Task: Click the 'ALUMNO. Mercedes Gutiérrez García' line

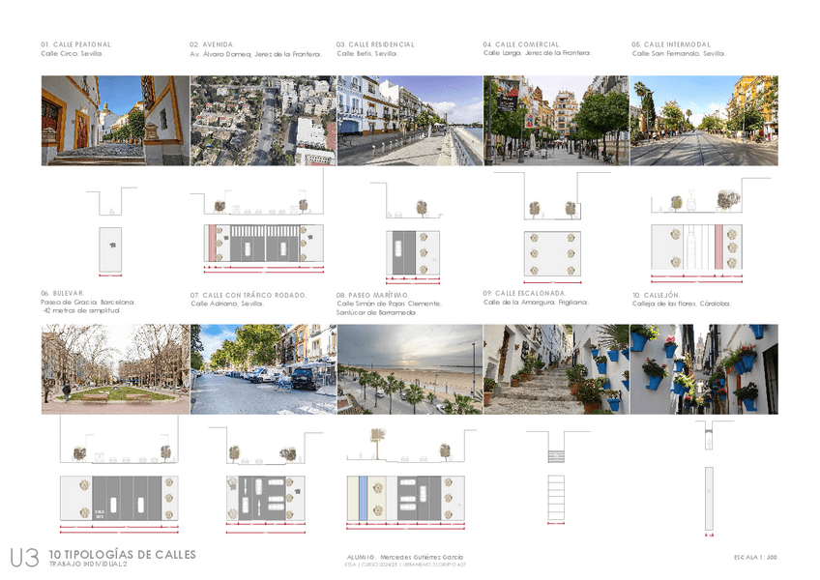Action: point(405,557)
